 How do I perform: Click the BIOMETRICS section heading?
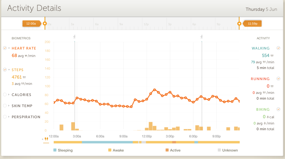[x=21, y=38]
